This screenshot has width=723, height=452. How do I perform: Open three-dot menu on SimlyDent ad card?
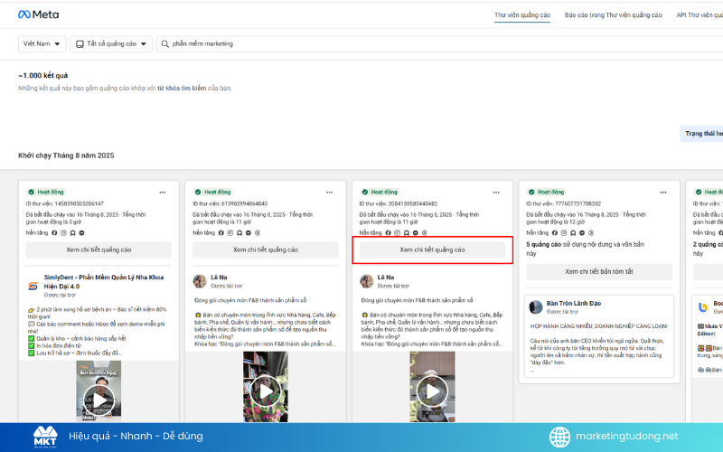pyautogui.click(x=163, y=193)
